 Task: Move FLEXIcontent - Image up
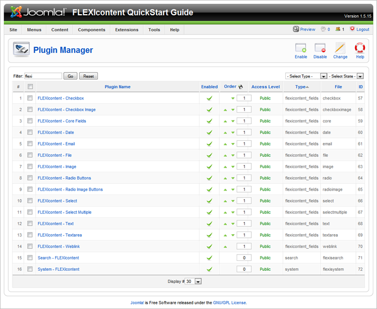[x=225, y=167]
